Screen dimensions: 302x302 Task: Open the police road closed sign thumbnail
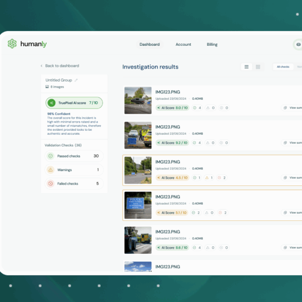[138, 205]
